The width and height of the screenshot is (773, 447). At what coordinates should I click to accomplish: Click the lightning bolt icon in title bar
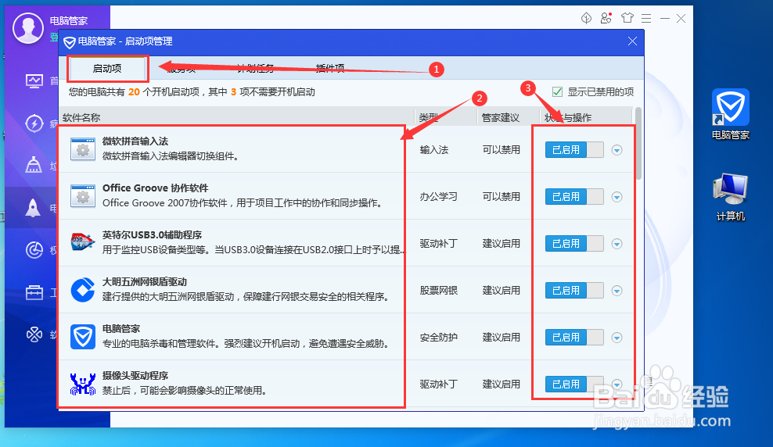586,18
